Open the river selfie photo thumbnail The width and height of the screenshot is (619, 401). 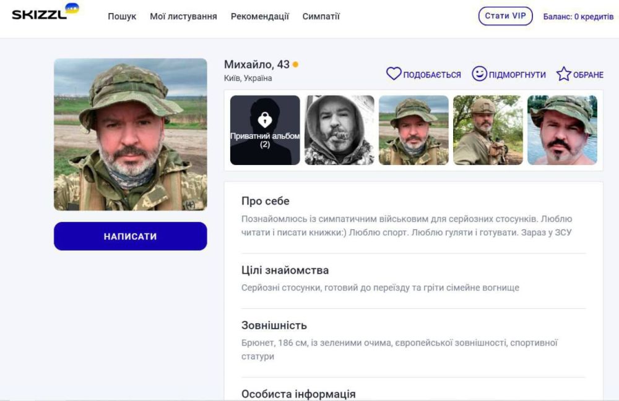[562, 130]
